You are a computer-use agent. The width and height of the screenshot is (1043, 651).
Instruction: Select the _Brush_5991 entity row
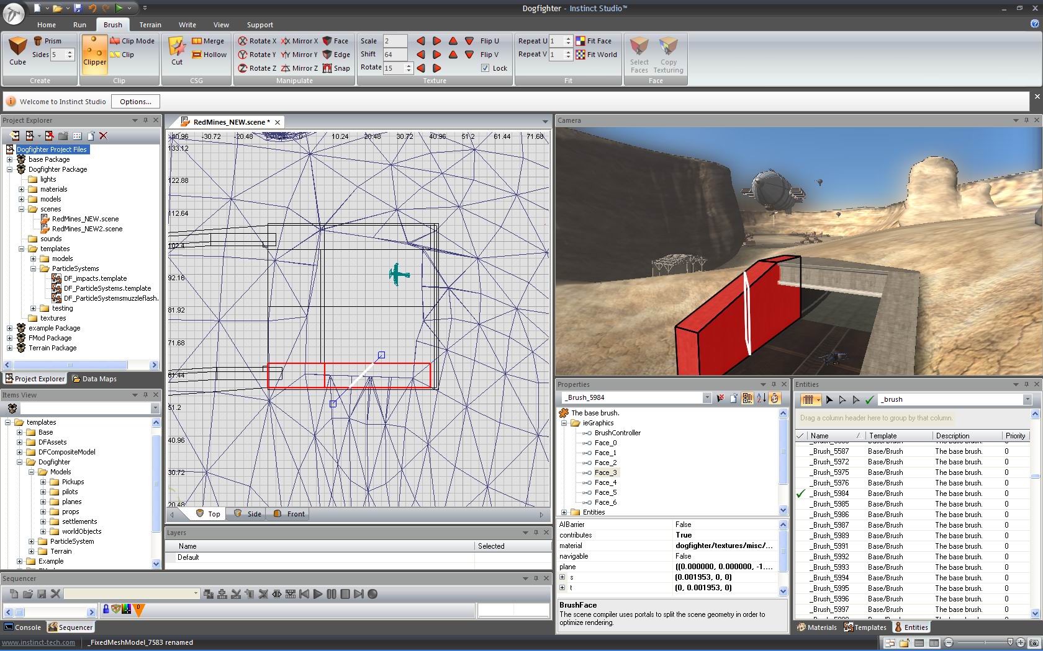click(x=913, y=546)
